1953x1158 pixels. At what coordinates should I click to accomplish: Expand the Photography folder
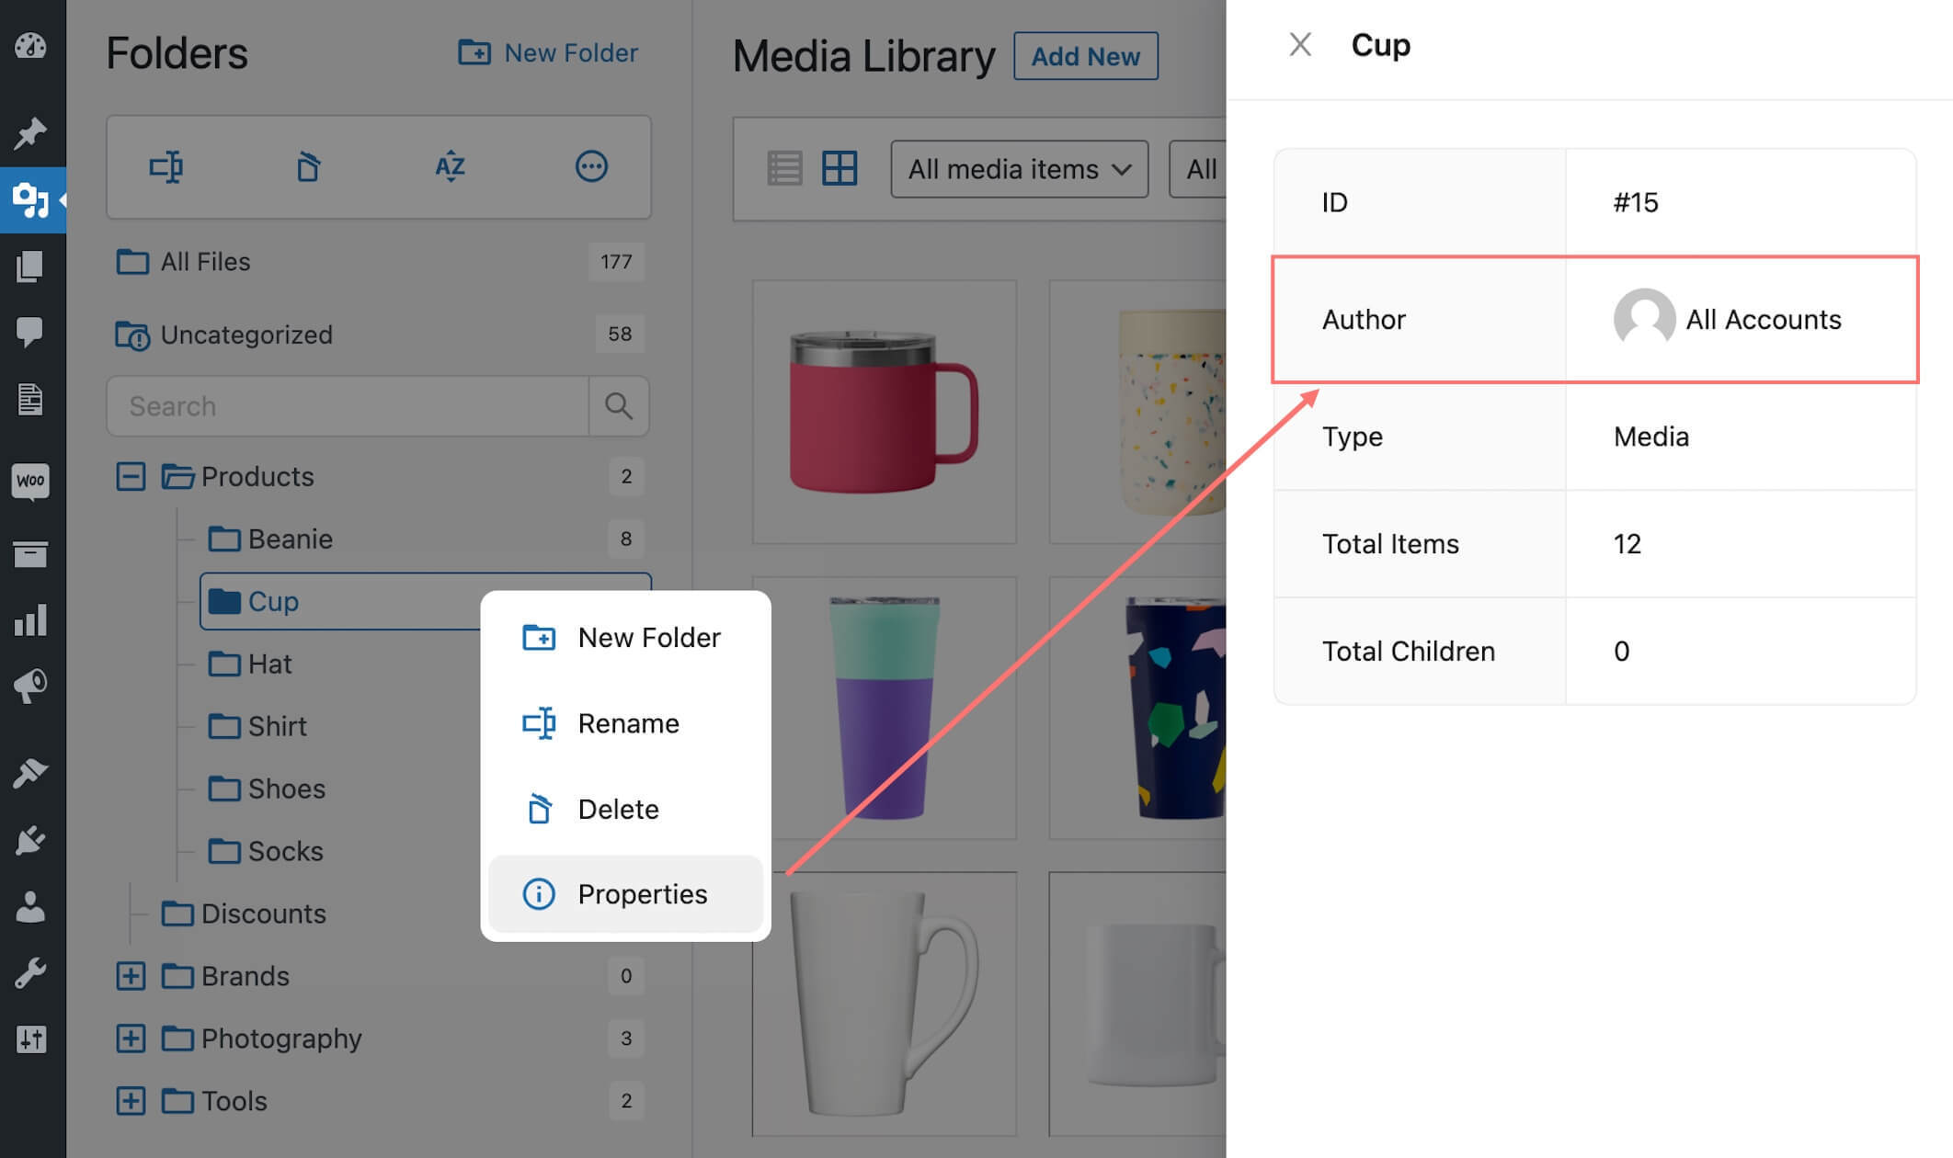coord(131,1039)
